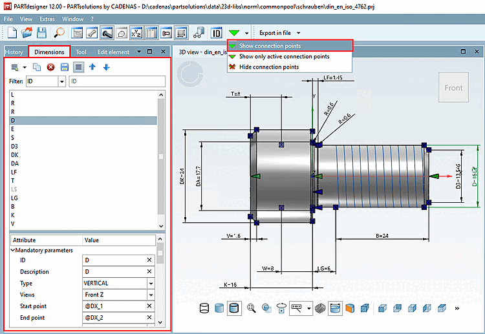Click the zoom magnifier in 3D view toolbar
The width and height of the screenshot is (485, 334).
coord(251,309)
